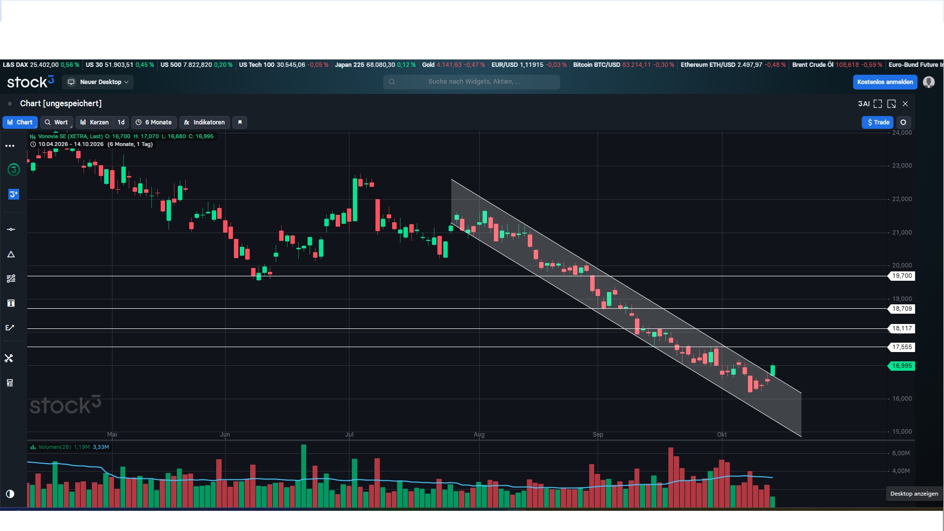
Task: Focus the Suche nach Widgets search field
Action: tap(472, 82)
